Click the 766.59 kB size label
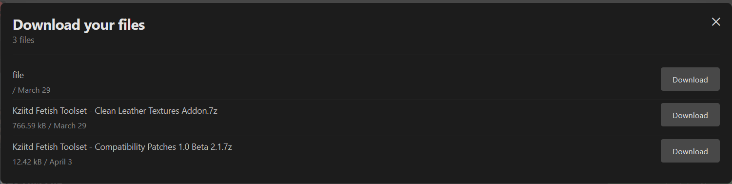Screen dimensions: 732x184 coord(29,126)
